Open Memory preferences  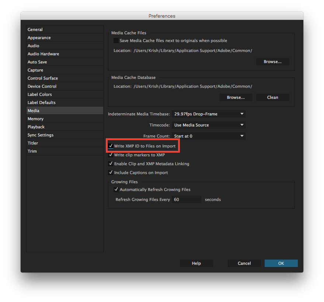[65, 119]
